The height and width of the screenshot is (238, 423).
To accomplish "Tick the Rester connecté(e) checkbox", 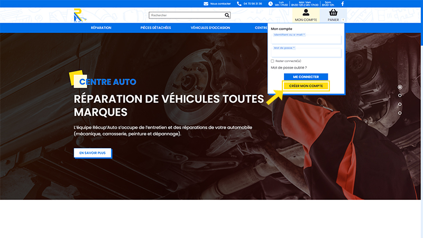I will [x=272, y=61].
